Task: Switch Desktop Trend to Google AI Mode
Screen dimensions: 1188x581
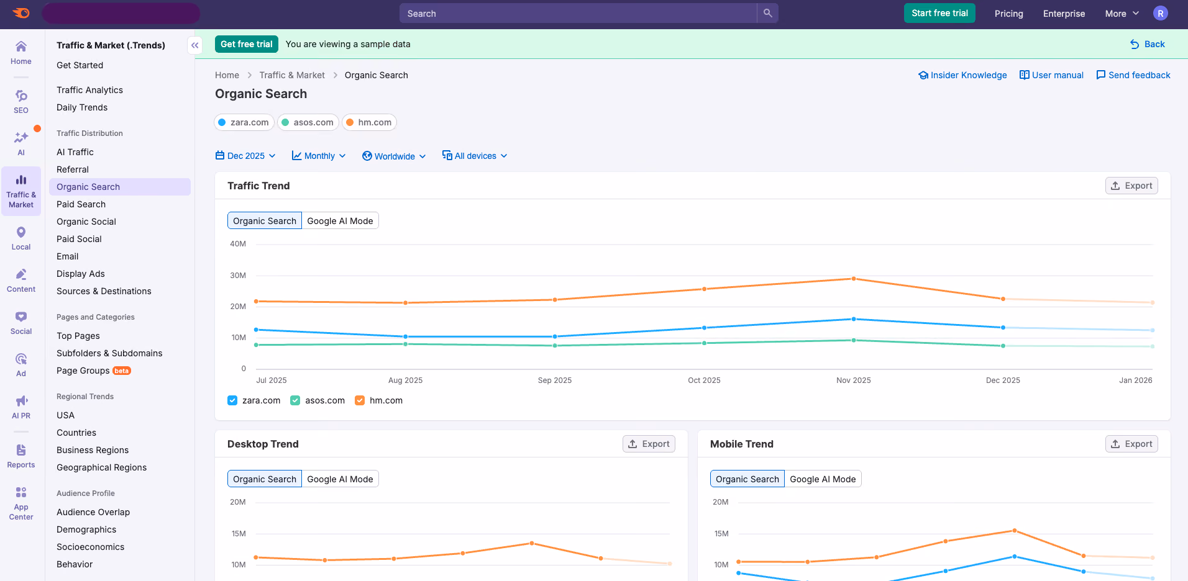Action: [x=340, y=479]
